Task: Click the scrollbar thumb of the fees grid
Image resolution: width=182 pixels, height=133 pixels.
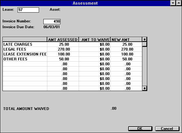Action: point(144,44)
